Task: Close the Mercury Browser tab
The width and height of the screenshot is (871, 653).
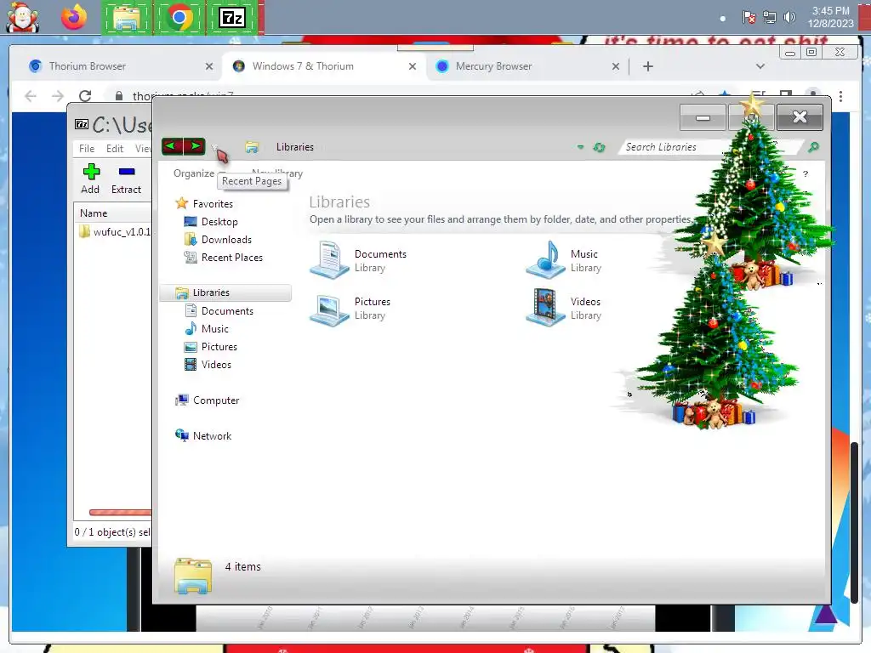Action: click(x=616, y=66)
